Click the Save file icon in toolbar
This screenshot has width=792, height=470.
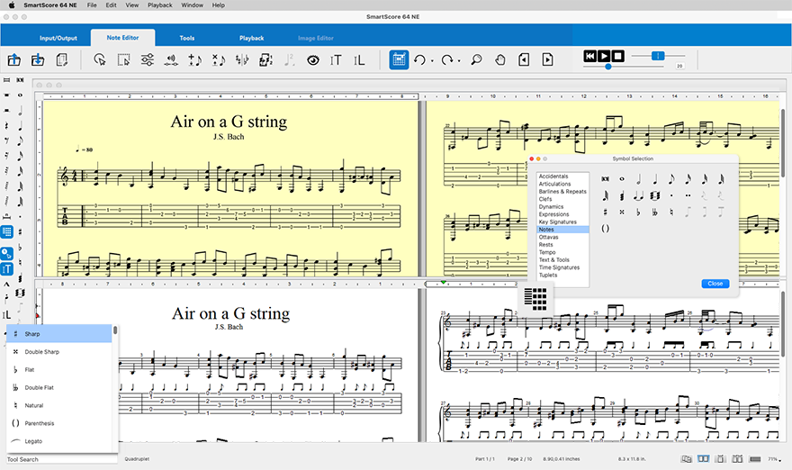[38, 60]
